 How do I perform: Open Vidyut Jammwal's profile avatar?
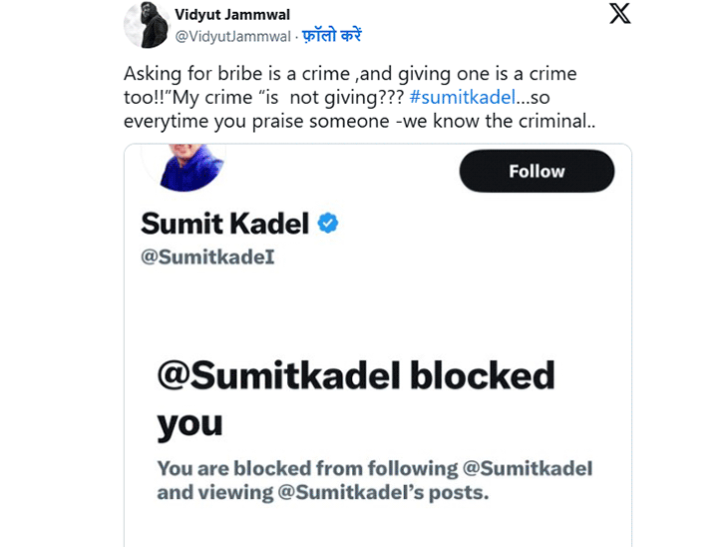[x=146, y=25]
